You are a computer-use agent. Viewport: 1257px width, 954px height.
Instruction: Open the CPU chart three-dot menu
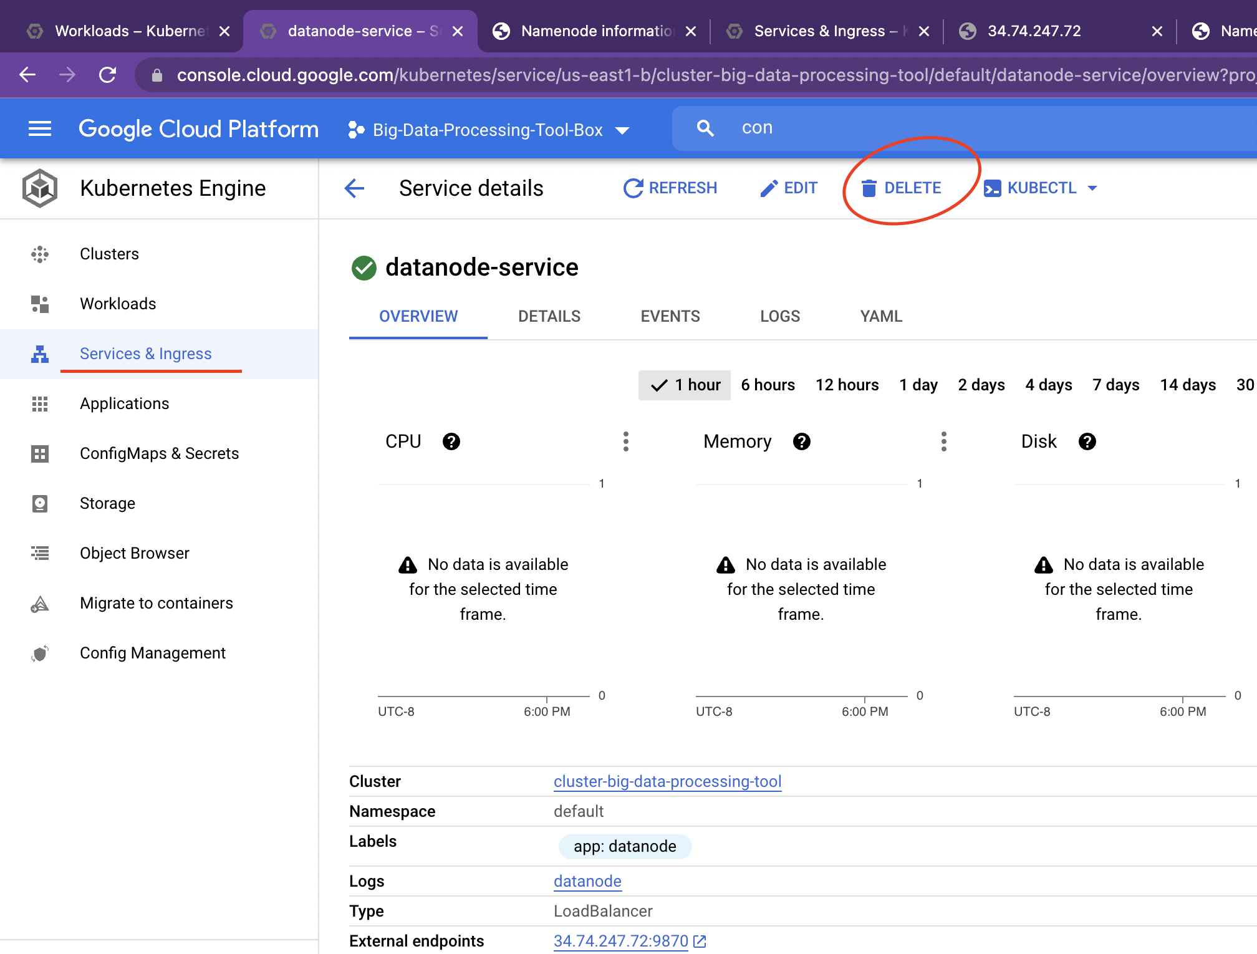coord(626,441)
